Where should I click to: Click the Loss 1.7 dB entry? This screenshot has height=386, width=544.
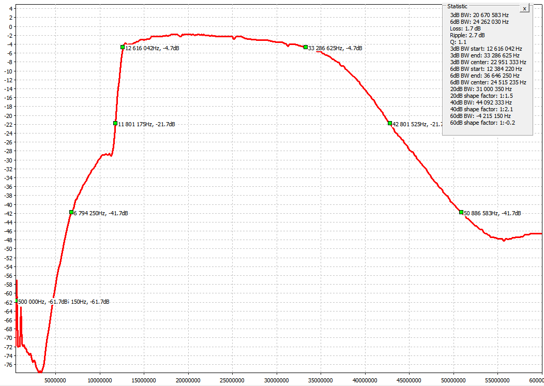pos(465,28)
